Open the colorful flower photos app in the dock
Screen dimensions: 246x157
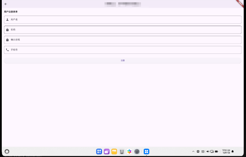129,151
